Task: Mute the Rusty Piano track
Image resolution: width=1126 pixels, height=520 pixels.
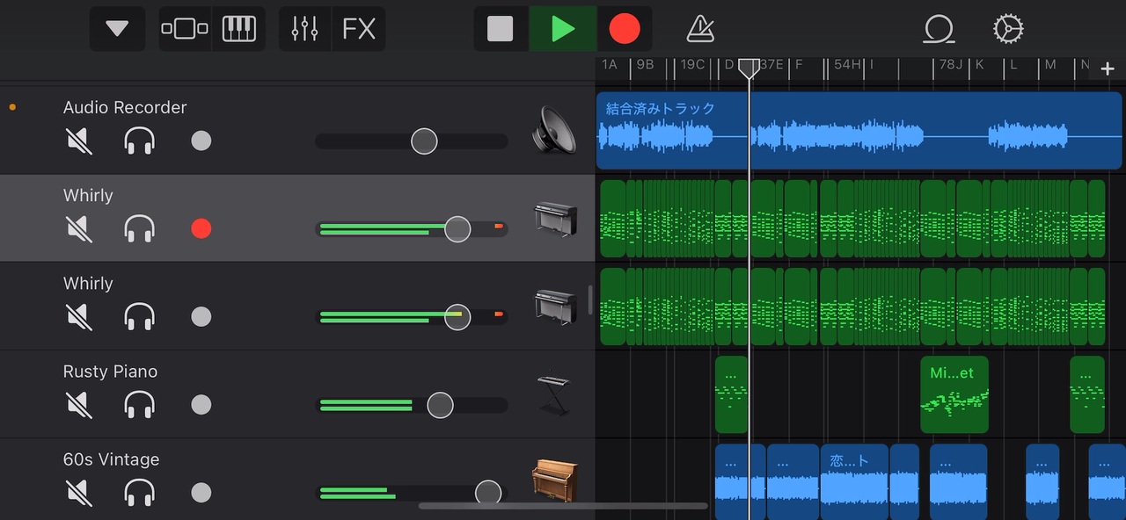Action: pyautogui.click(x=79, y=404)
